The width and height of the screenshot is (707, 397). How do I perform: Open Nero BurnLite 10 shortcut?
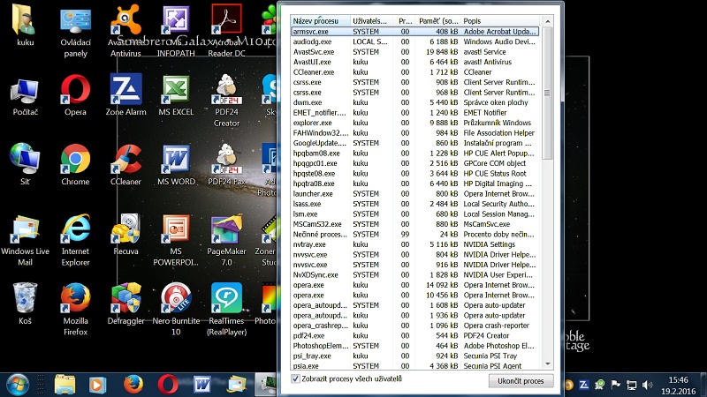176,302
